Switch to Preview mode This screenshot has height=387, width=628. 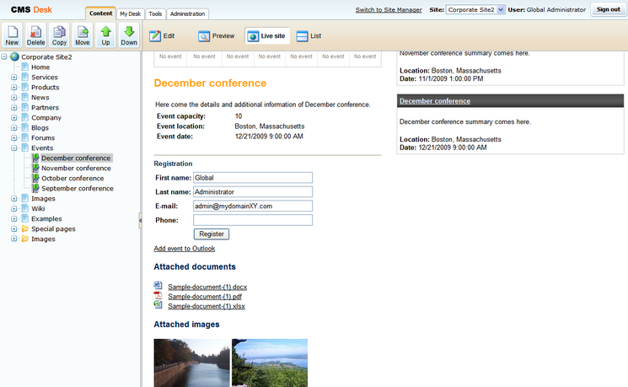[x=217, y=36]
